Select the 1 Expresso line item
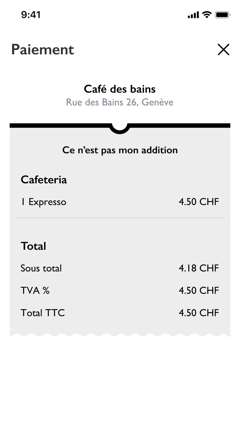This screenshot has width=240, height=426. point(44,202)
